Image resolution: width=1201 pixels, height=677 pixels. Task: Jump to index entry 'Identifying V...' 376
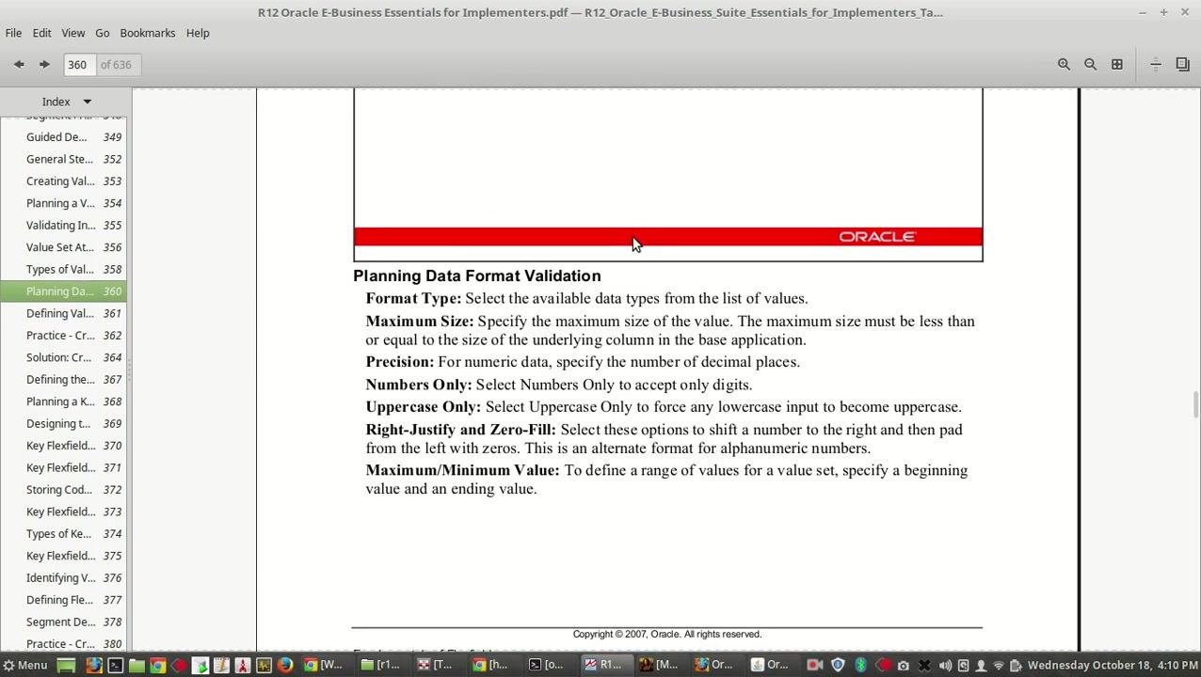tap(63, 578)
